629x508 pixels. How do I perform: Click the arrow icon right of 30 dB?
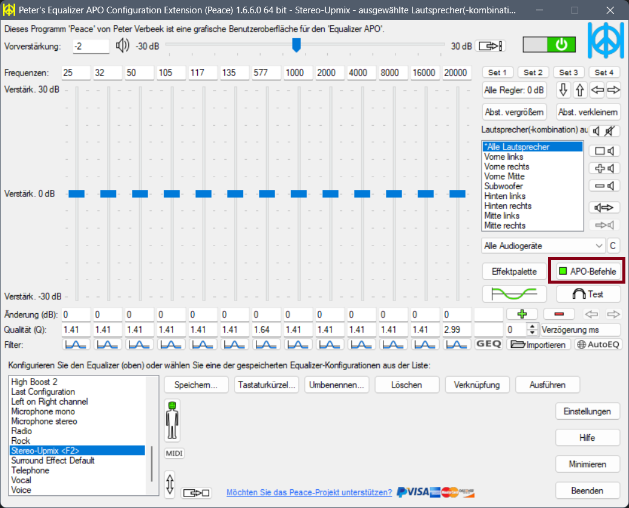(x=490, y=46)
